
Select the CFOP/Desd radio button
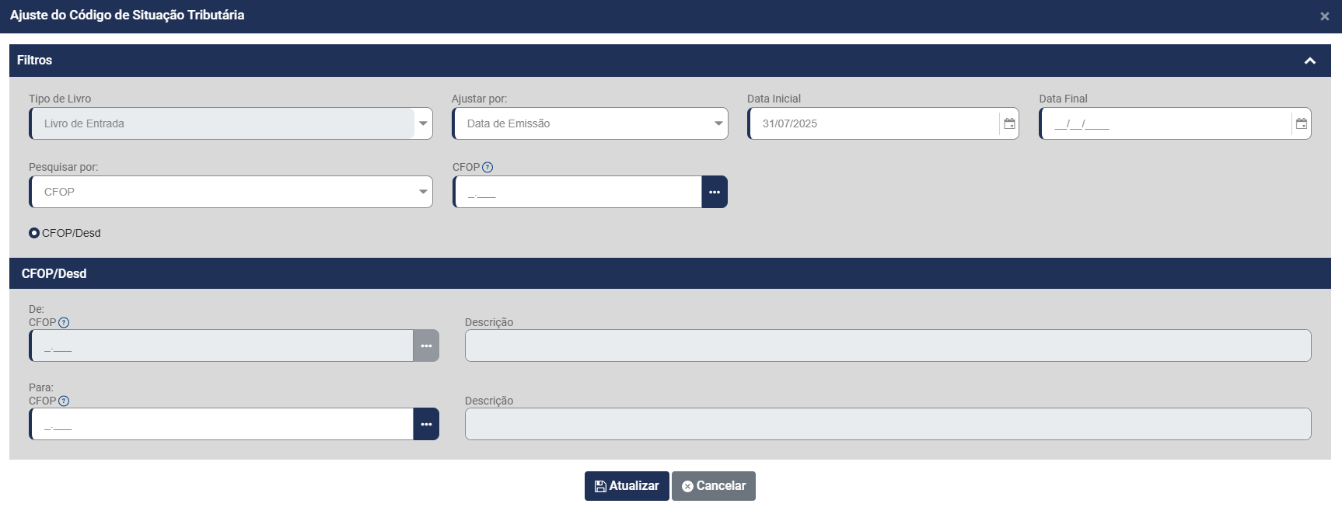point(34,233)
